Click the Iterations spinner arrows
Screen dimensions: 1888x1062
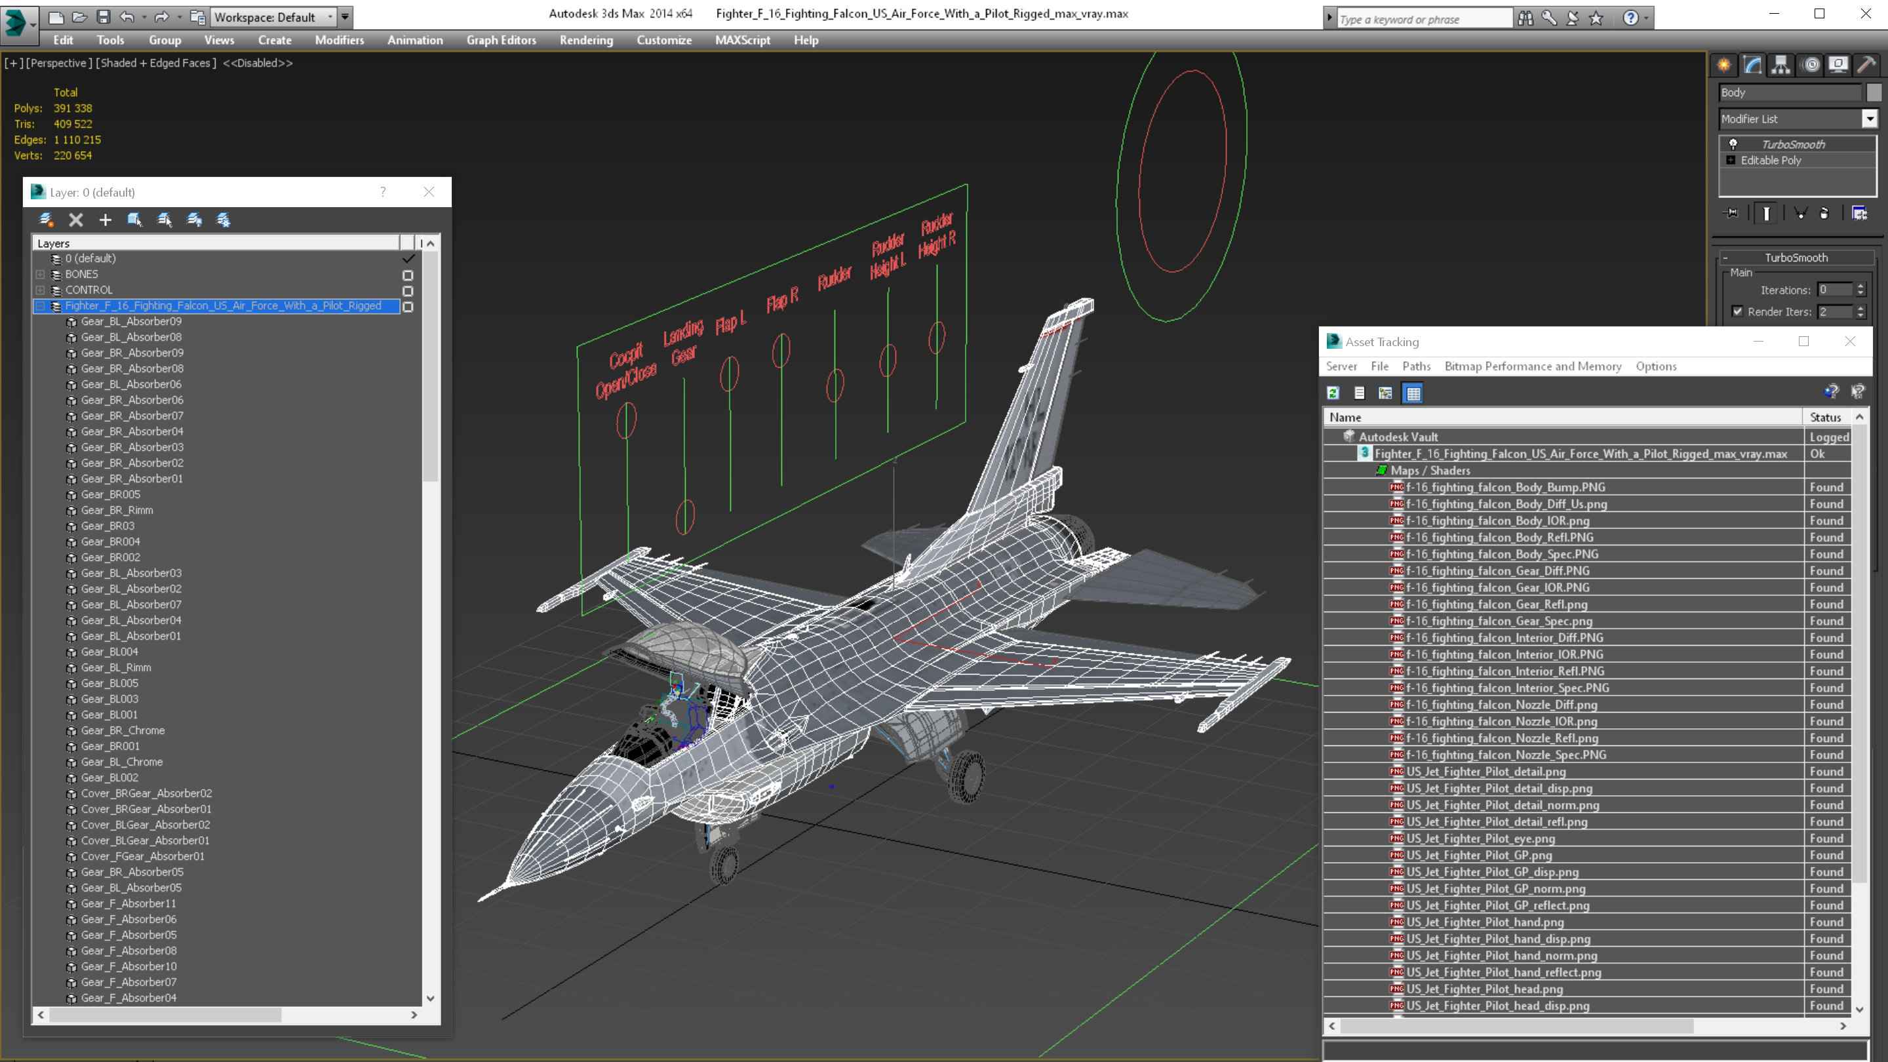(x=1860, y=290)
